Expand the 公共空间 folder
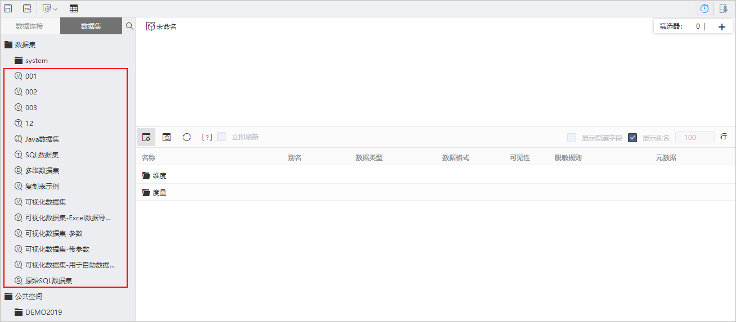The height and width of the screenshot is (322, 736). (8, 296)
